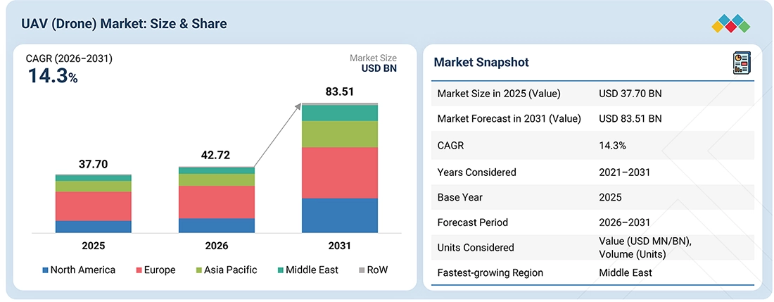Click the 2025 bar blue North America segment
Screen dimensions: 774x302
[x=93, y=227]
